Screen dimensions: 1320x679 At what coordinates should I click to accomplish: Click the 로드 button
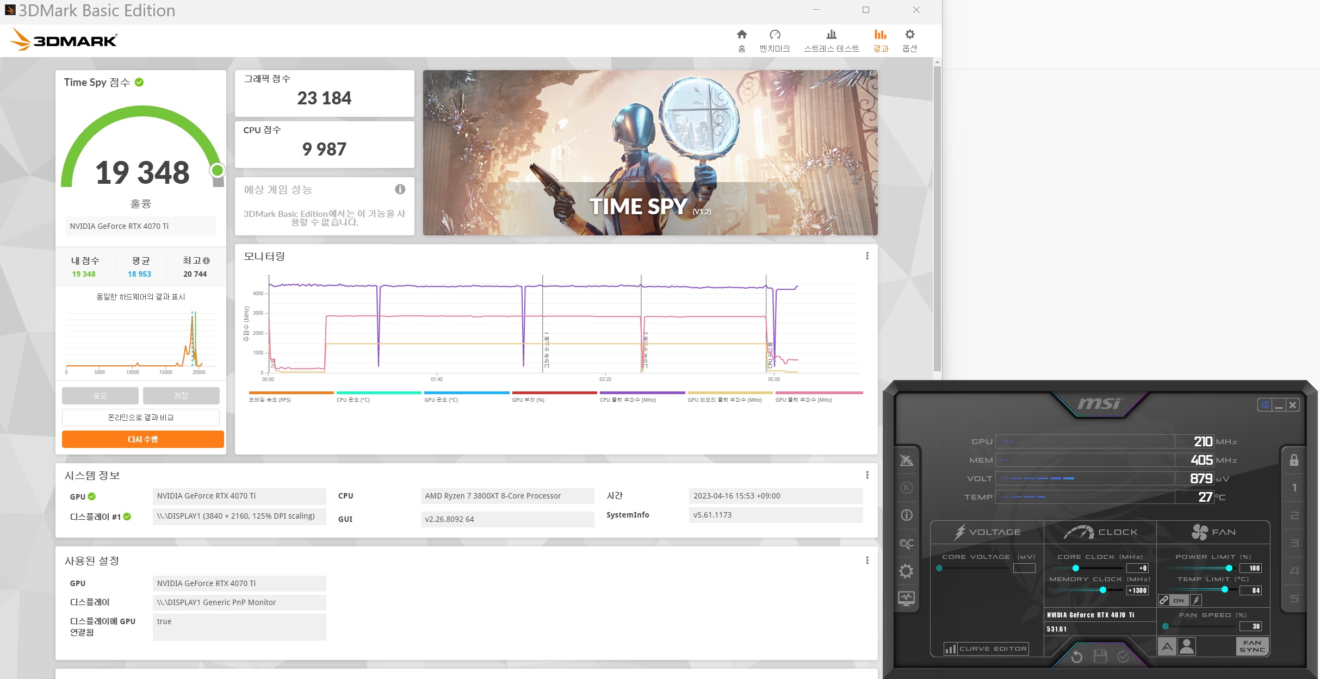pos(100,396)
